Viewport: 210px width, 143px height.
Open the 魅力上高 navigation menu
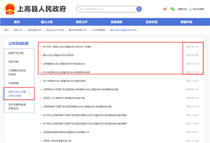tap(47, 22)
